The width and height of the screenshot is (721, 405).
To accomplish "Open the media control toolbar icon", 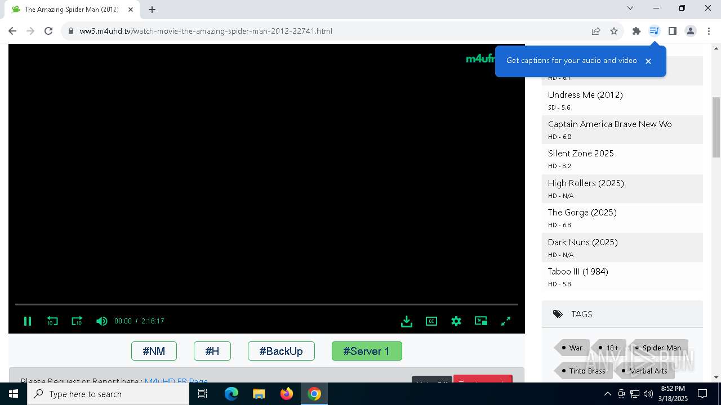I will click(x=655, y=31).
